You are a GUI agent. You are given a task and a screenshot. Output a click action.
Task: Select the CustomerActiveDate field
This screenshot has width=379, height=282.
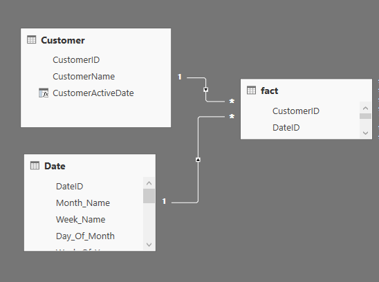[93, 93]
